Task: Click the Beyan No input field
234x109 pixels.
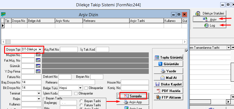Action: click(x=97, y=77)
